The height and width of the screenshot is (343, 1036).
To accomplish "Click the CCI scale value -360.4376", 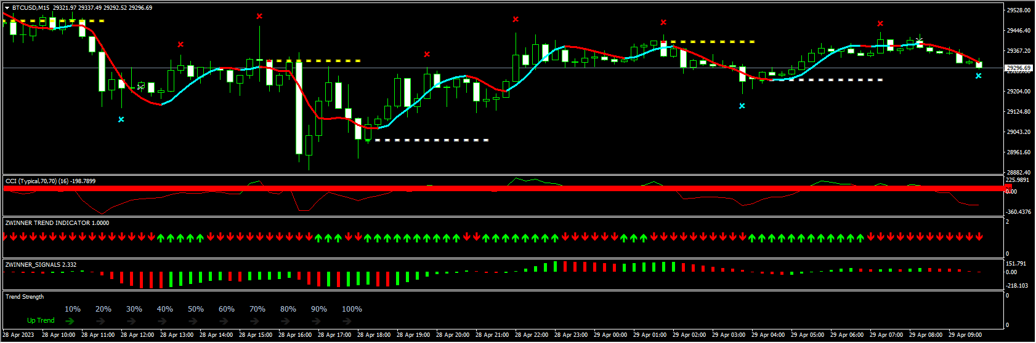I will pyautogui.click(x=1018, y=212).
